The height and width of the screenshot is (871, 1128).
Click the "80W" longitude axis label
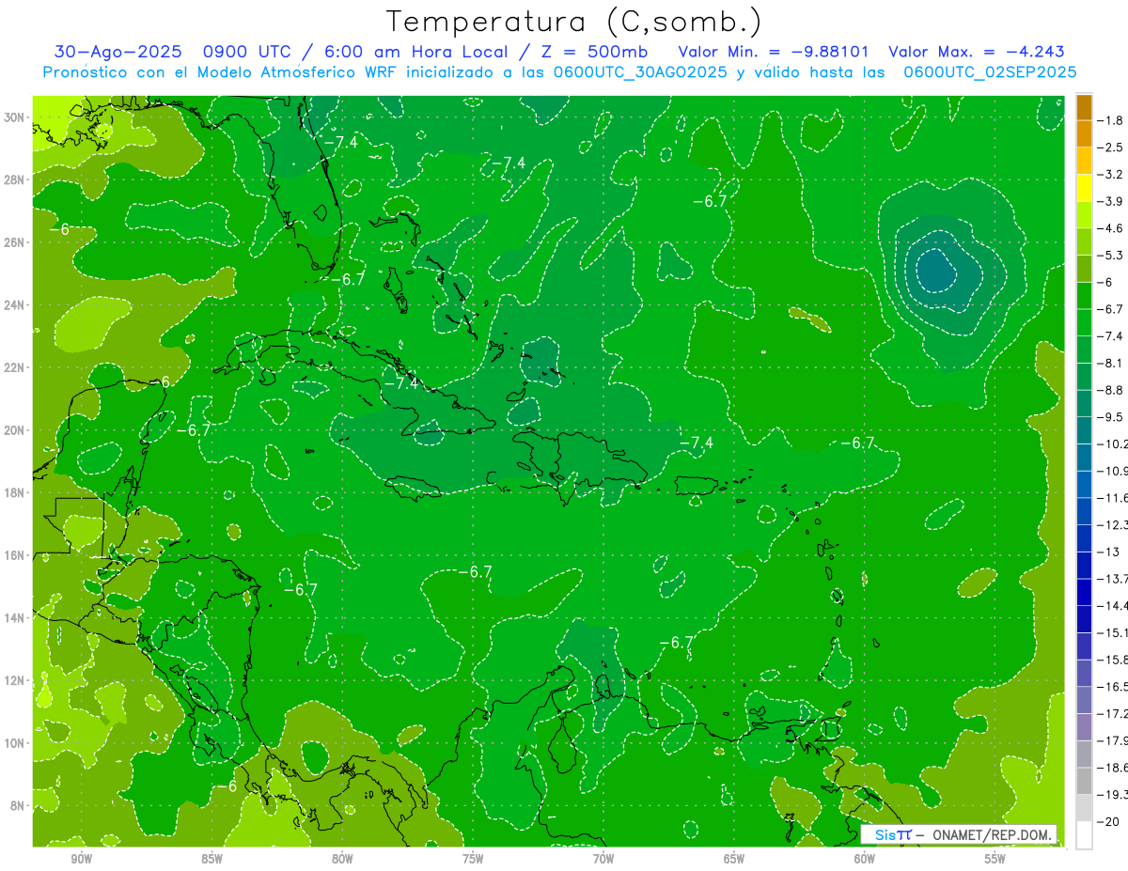(x=342, y=859)
